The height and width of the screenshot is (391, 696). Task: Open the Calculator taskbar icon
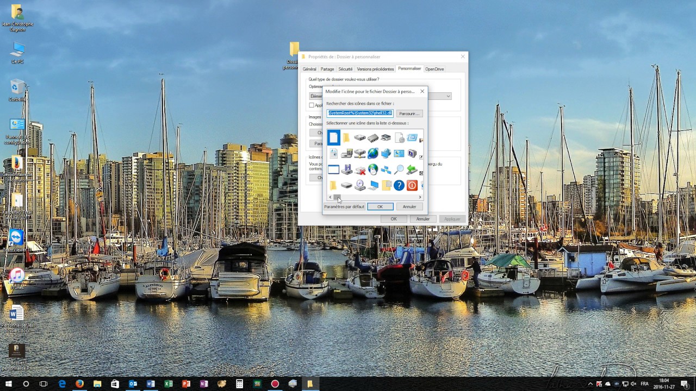coord(239,384)
